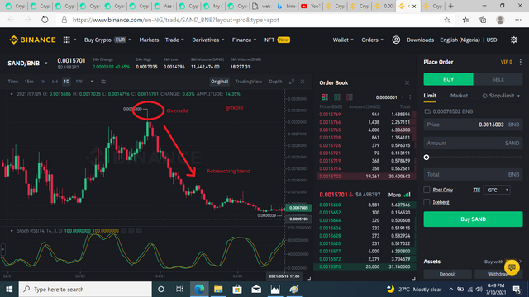
Task: Close the chart panel
Action: click(303, 82)
